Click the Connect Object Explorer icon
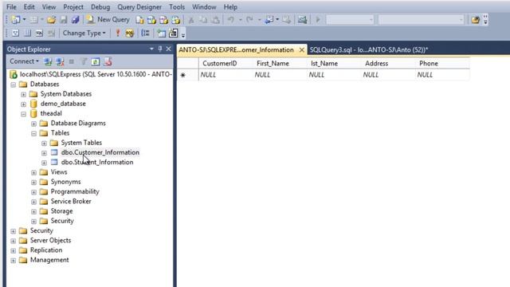The image size is (510, 287). (48, 61)
